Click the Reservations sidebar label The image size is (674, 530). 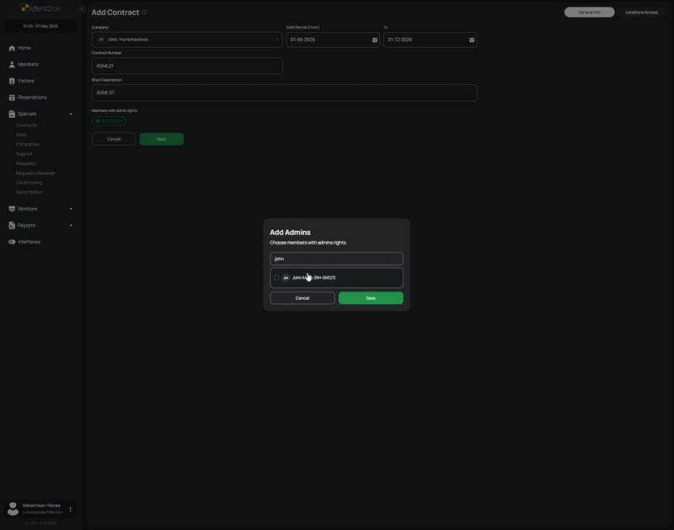coord(32,98)
